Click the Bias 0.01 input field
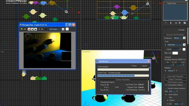 [x=172, y=91]
